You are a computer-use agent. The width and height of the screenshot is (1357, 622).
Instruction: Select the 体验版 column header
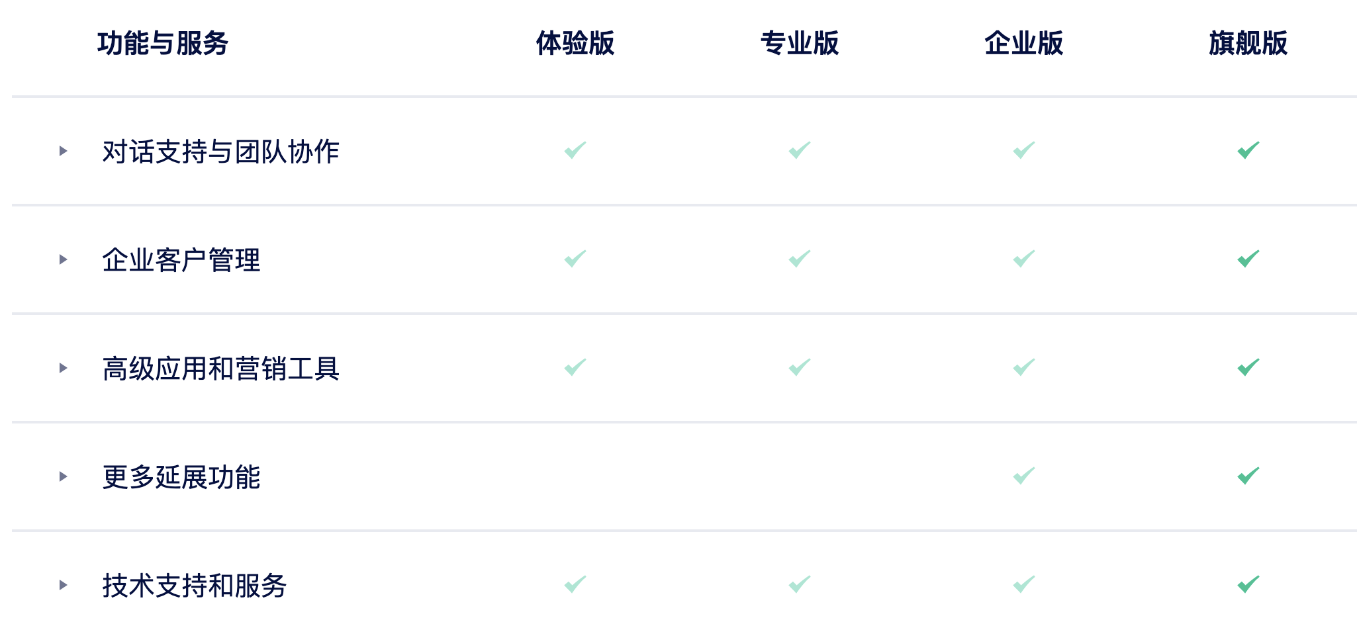[575, 43]
